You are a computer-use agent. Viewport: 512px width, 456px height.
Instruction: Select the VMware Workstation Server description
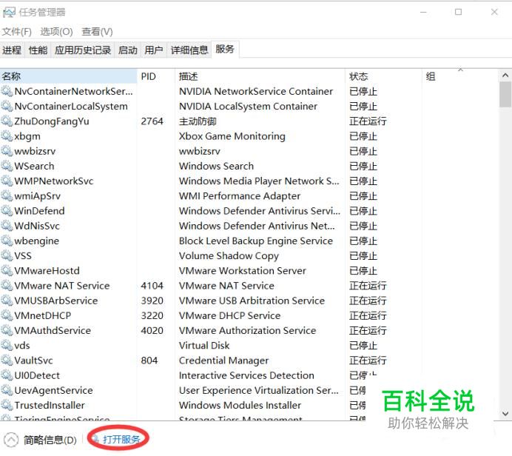[243, 271]
